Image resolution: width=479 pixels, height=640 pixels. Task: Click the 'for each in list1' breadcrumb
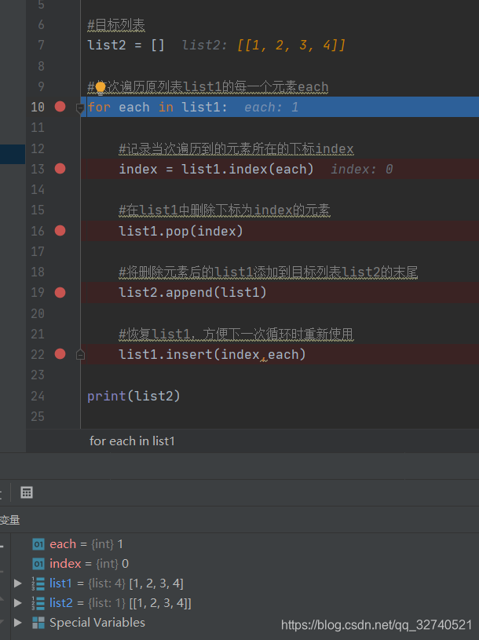(x=132, y=441)
